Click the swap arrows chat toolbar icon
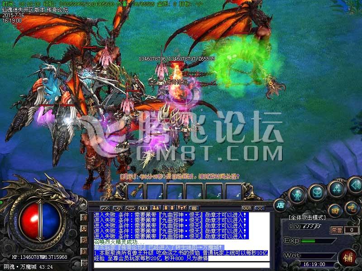This screenshot has width=362, height=271. click(118, 208)
